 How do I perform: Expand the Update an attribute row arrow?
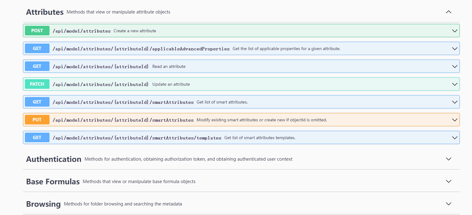coord(454,84)
